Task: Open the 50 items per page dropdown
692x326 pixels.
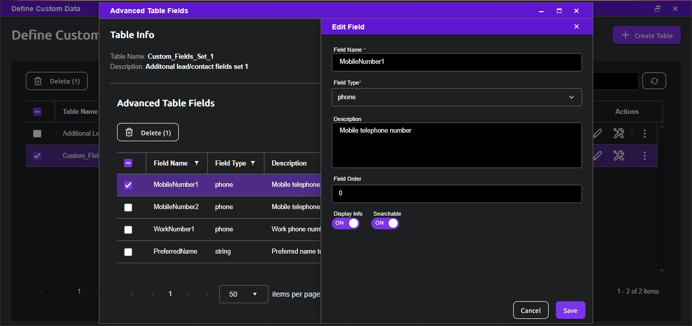Action: (244, 294)
